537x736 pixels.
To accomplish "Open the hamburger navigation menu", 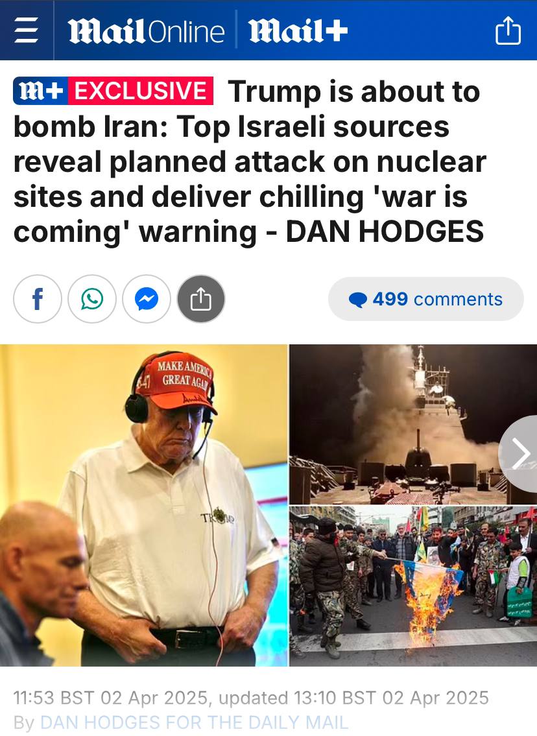I will tap(27, 30).
